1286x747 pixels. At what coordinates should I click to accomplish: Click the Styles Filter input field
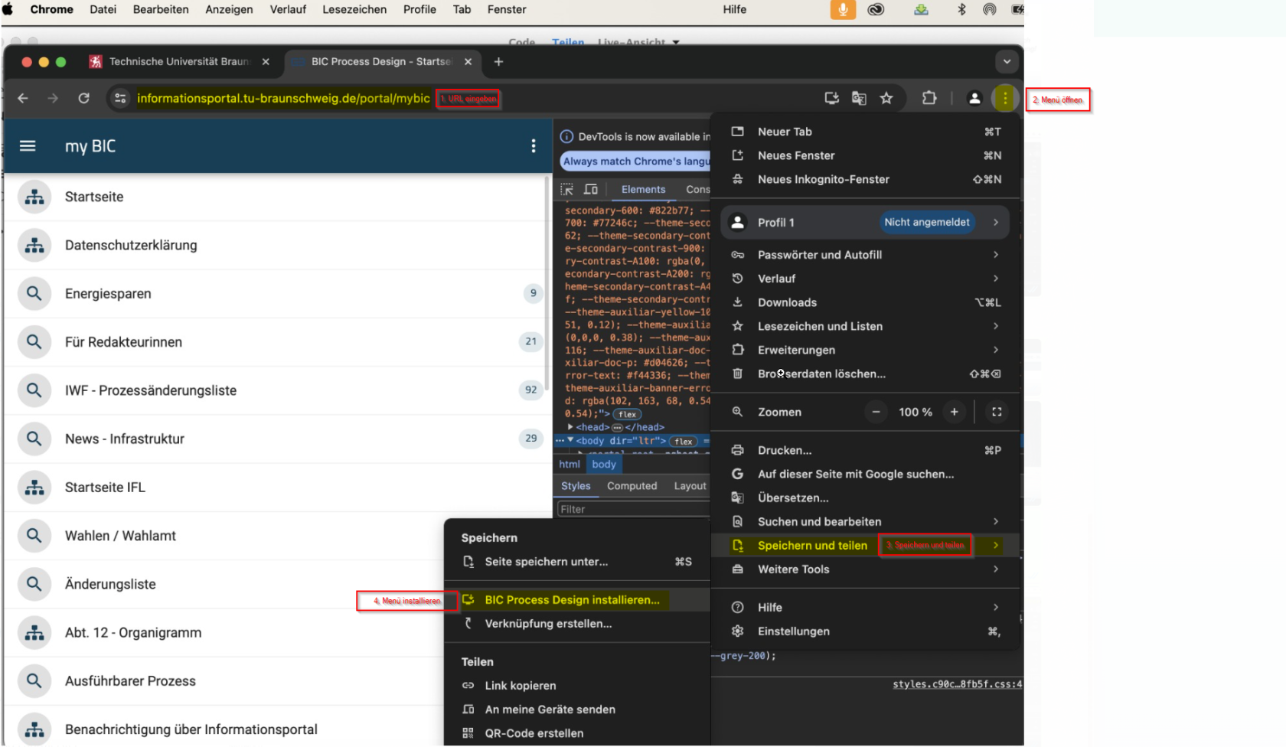634,509
